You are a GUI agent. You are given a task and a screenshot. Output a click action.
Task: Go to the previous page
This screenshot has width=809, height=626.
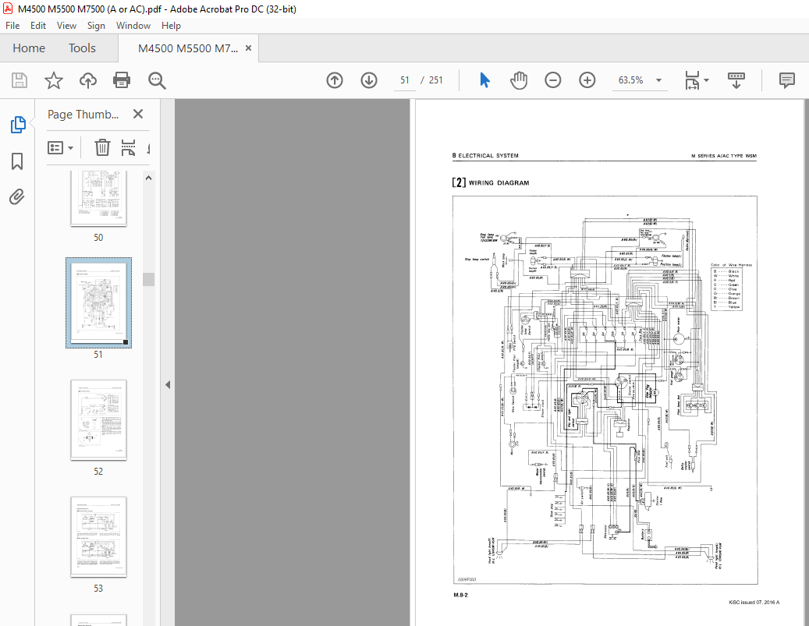pyautogui.click(x=335, y=80)
